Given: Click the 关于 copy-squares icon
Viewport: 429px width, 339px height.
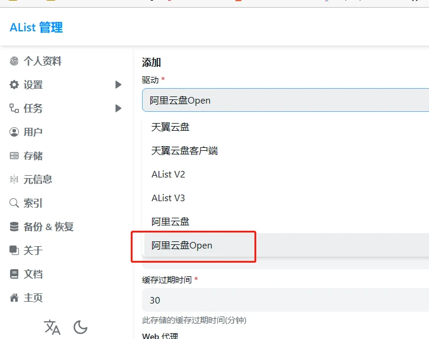Looking at the screenshot, I should [x=14, y=250].
